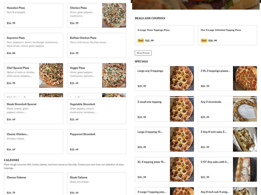Open the Steak Calzone card
261x195 pixels.
click(96, 184)
